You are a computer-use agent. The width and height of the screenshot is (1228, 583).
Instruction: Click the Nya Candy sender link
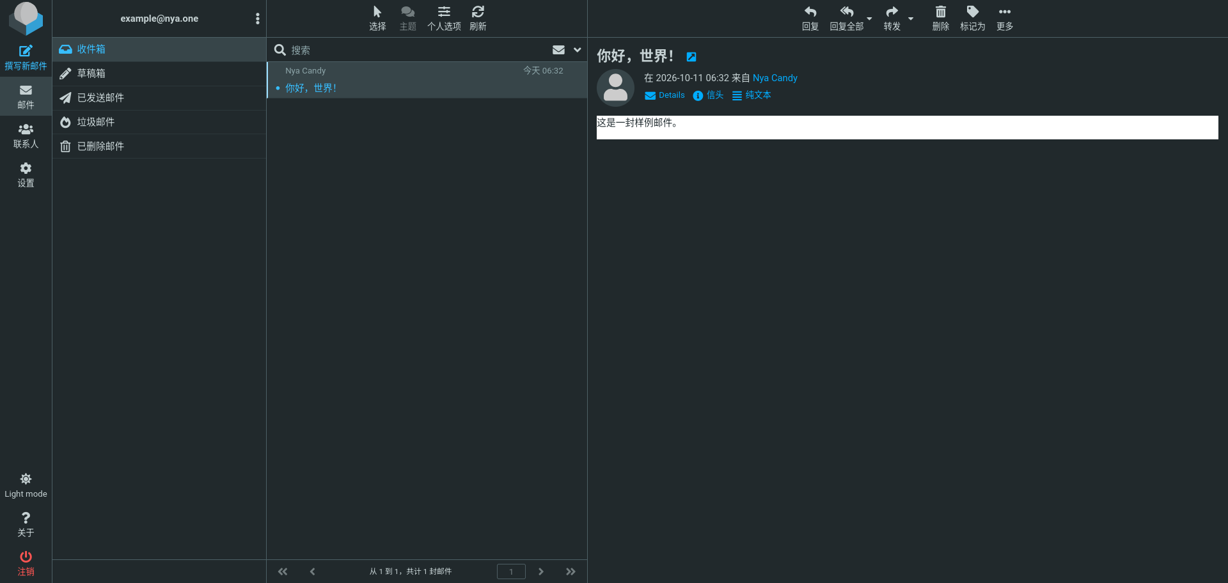775,78
